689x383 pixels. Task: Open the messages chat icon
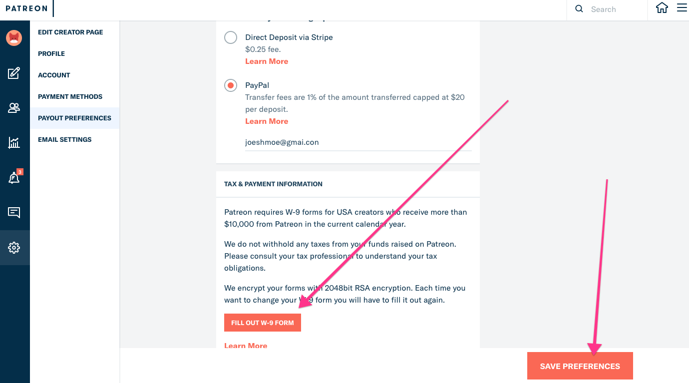(x=14, y=213)
